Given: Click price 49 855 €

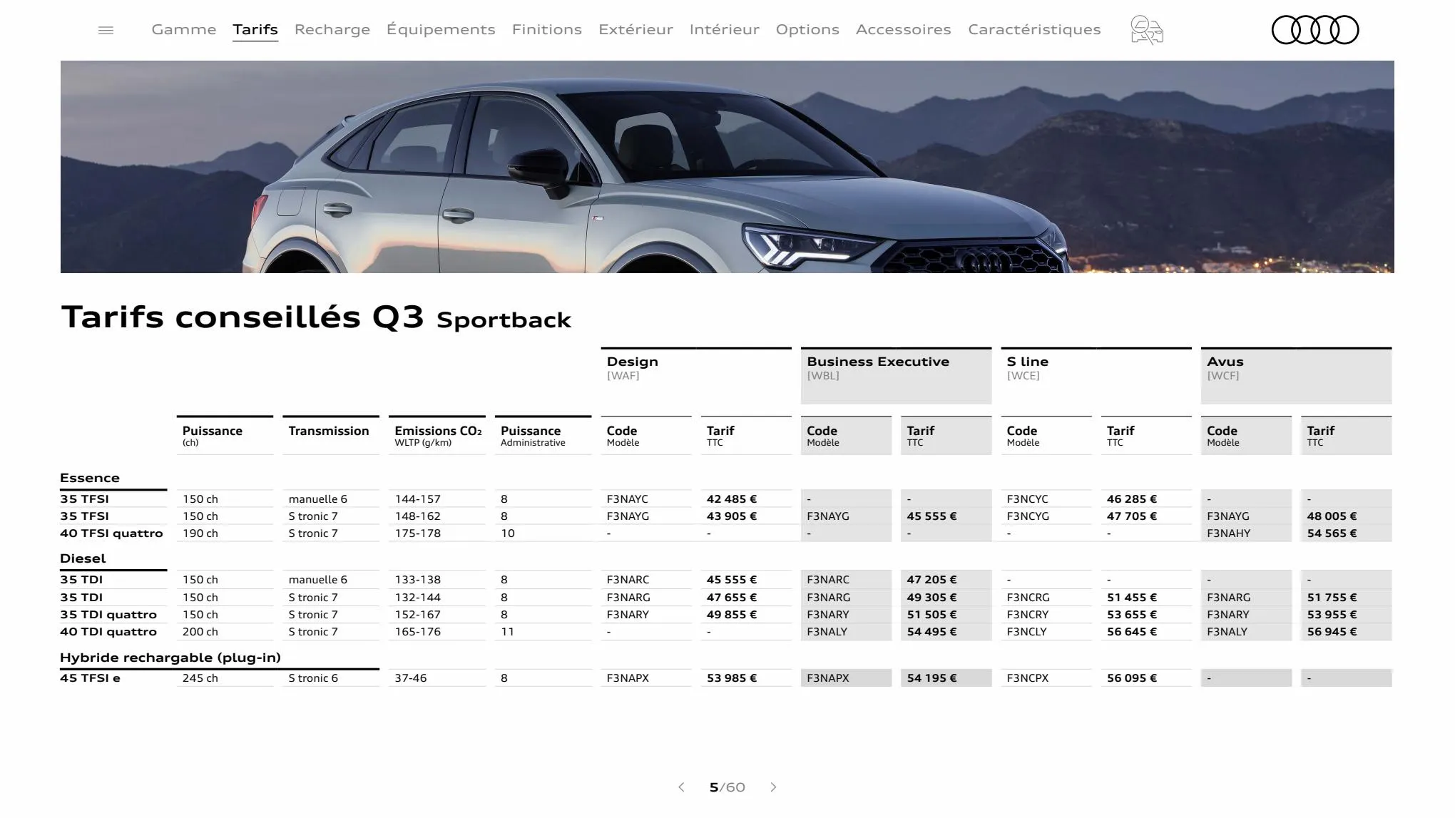Looking at the screenshot, I should 732,615.
